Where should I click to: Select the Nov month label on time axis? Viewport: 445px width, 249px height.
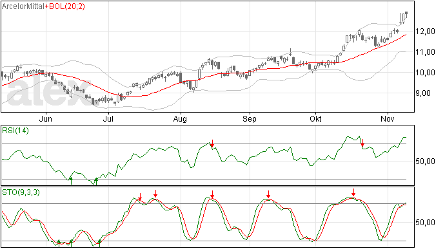(x=388, y=118)
